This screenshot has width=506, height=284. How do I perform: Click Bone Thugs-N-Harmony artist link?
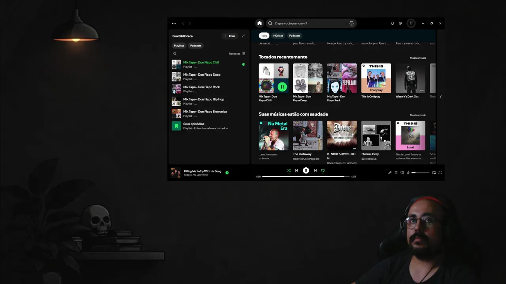pos(342,163)
